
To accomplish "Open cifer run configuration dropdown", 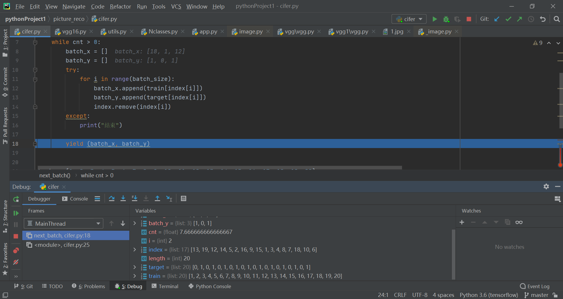I will pos(409,19).
